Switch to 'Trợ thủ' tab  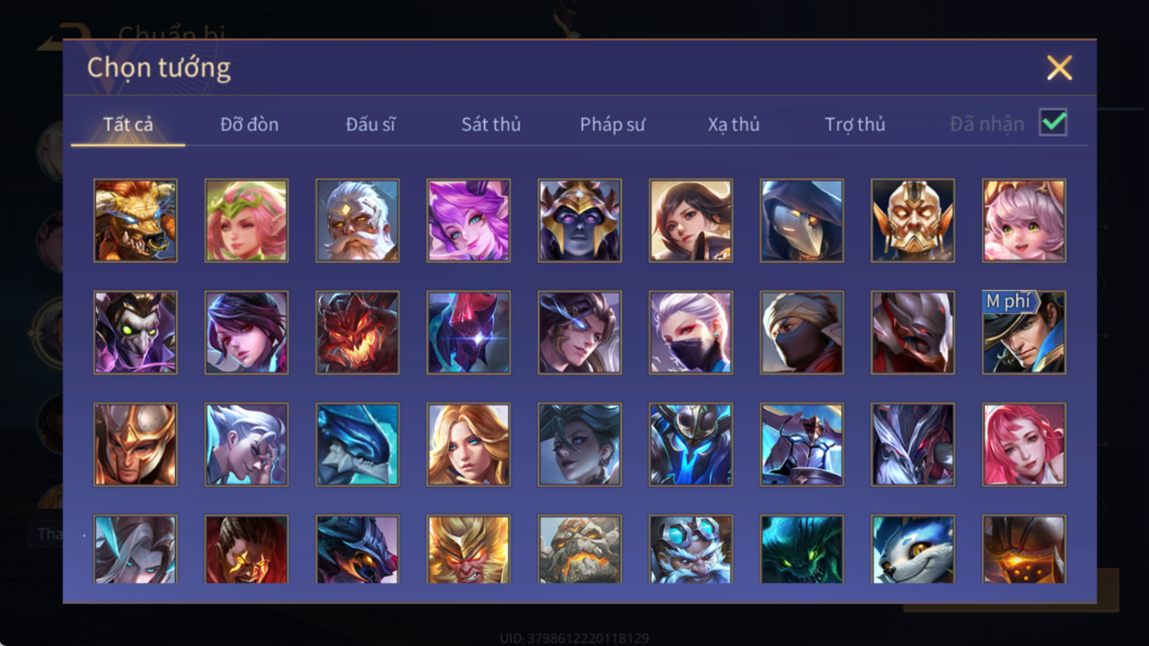pyautogui.click(x=855, y=124)
